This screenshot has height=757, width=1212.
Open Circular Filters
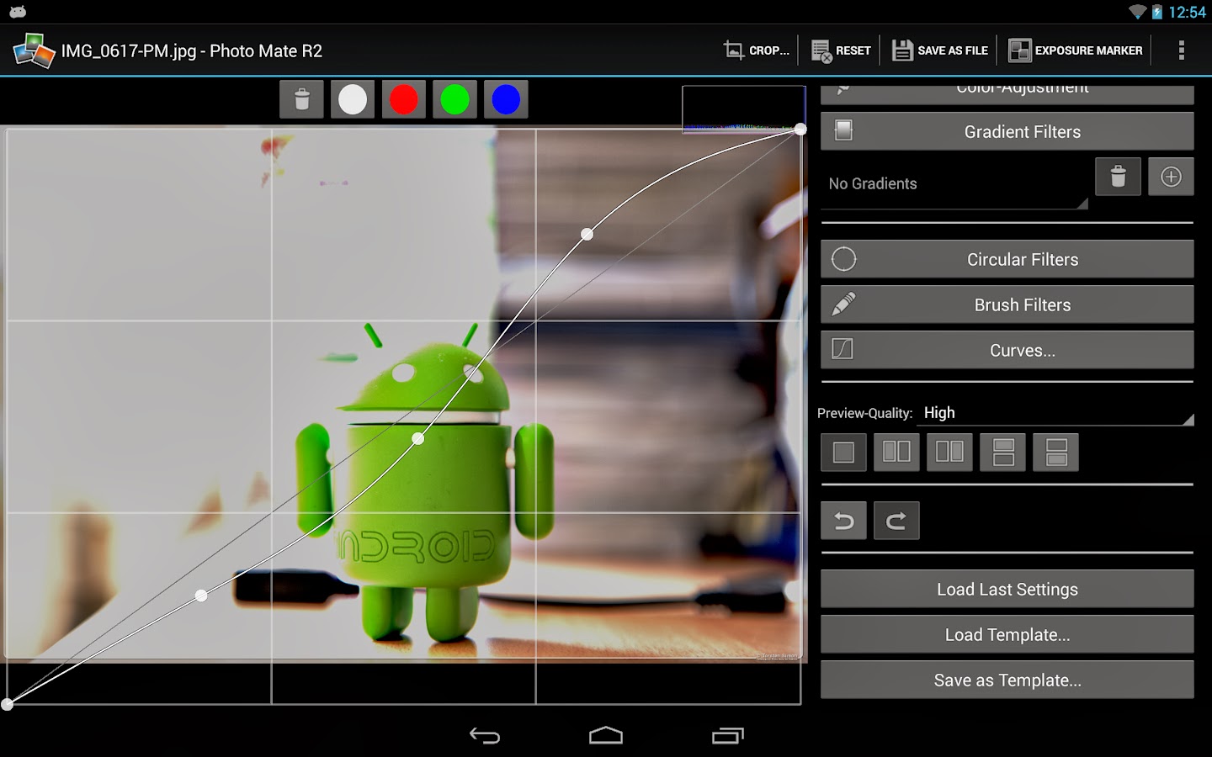(x=1007, y=259)
